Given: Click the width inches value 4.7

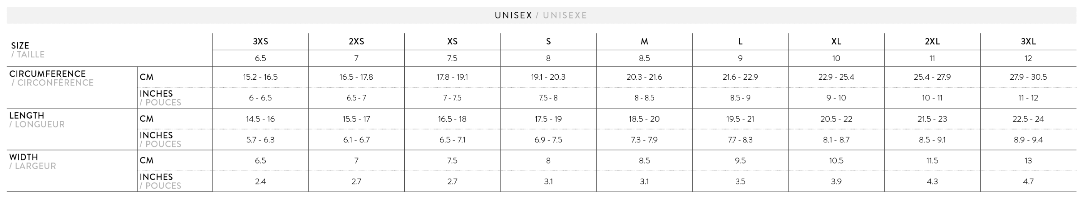Looking at the screenshot, I should click(x=1028, y=181).
